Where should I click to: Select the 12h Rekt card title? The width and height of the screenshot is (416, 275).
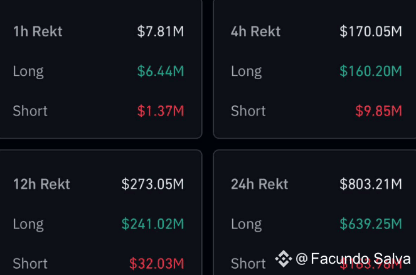pos(41,184)
